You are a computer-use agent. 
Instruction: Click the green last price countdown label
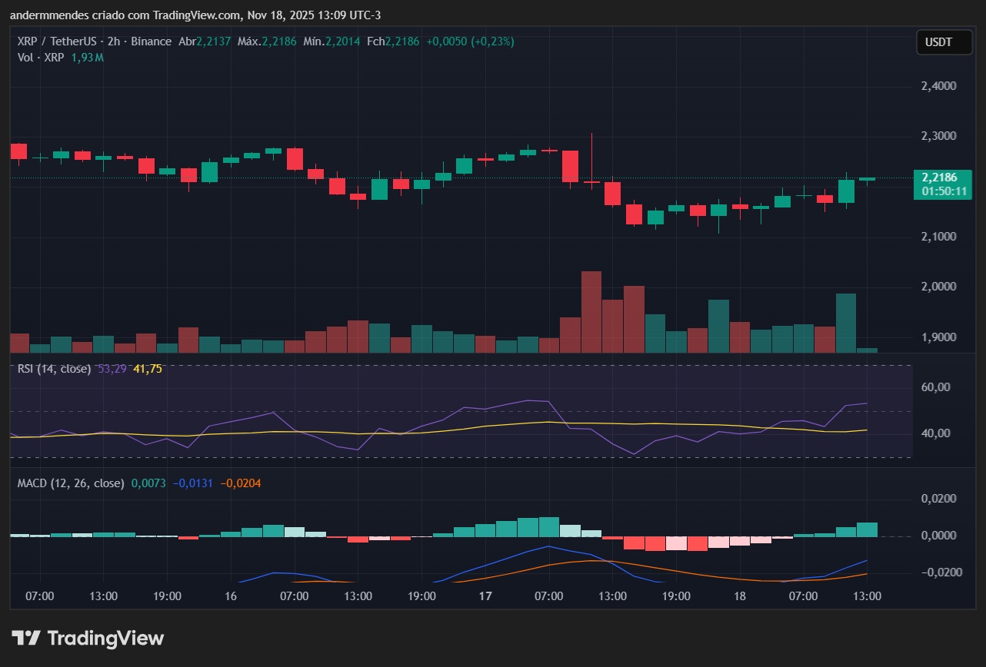943,185
